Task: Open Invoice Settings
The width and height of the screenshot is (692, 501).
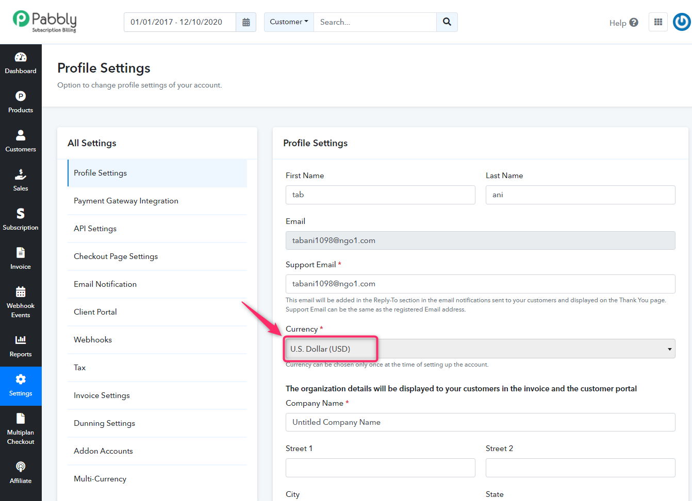Action: coord(157,395)
